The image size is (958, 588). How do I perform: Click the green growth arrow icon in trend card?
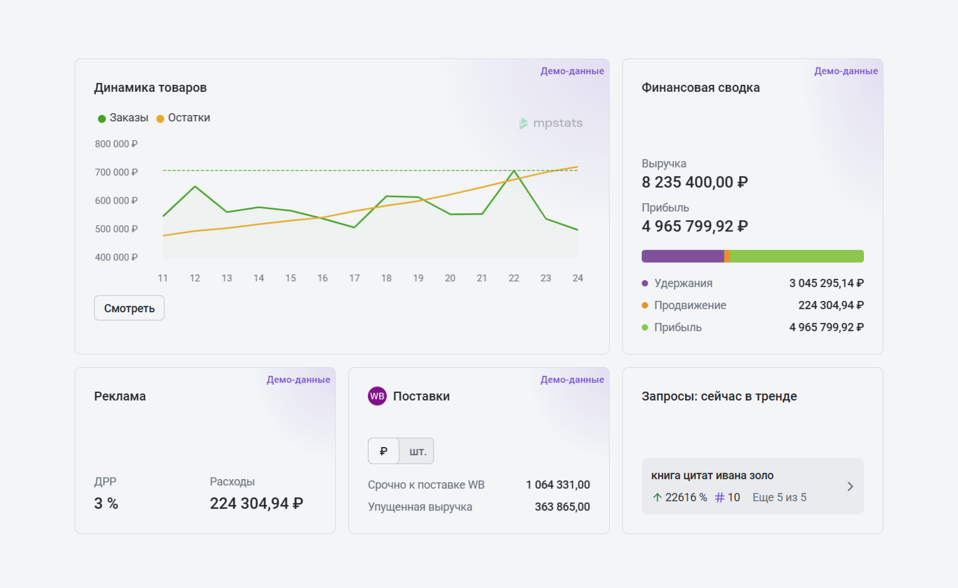coord(657,497)
